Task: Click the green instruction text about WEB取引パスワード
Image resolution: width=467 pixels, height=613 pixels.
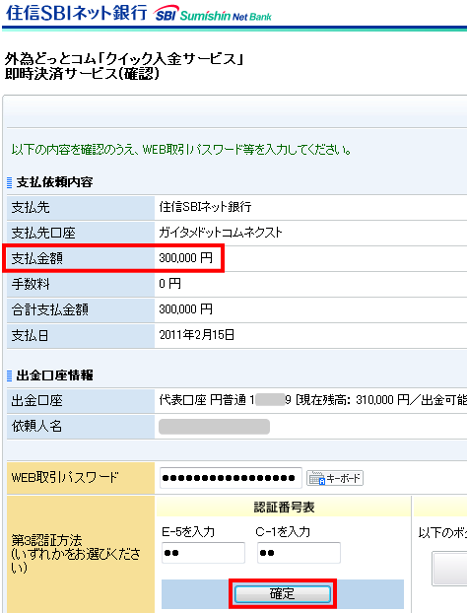Action: [181, 150]
